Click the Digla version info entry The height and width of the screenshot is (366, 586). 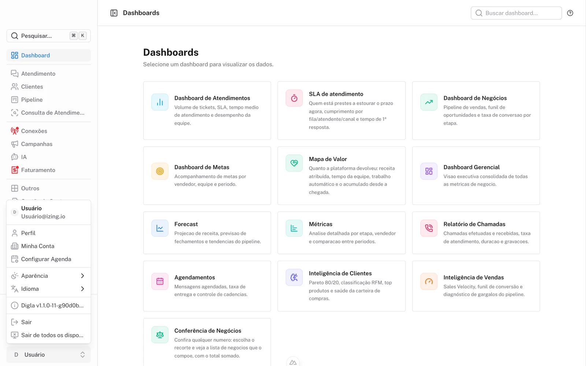(49, 305)
